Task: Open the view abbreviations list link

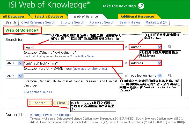Action: pyautogui.click(x=90, y=69)
